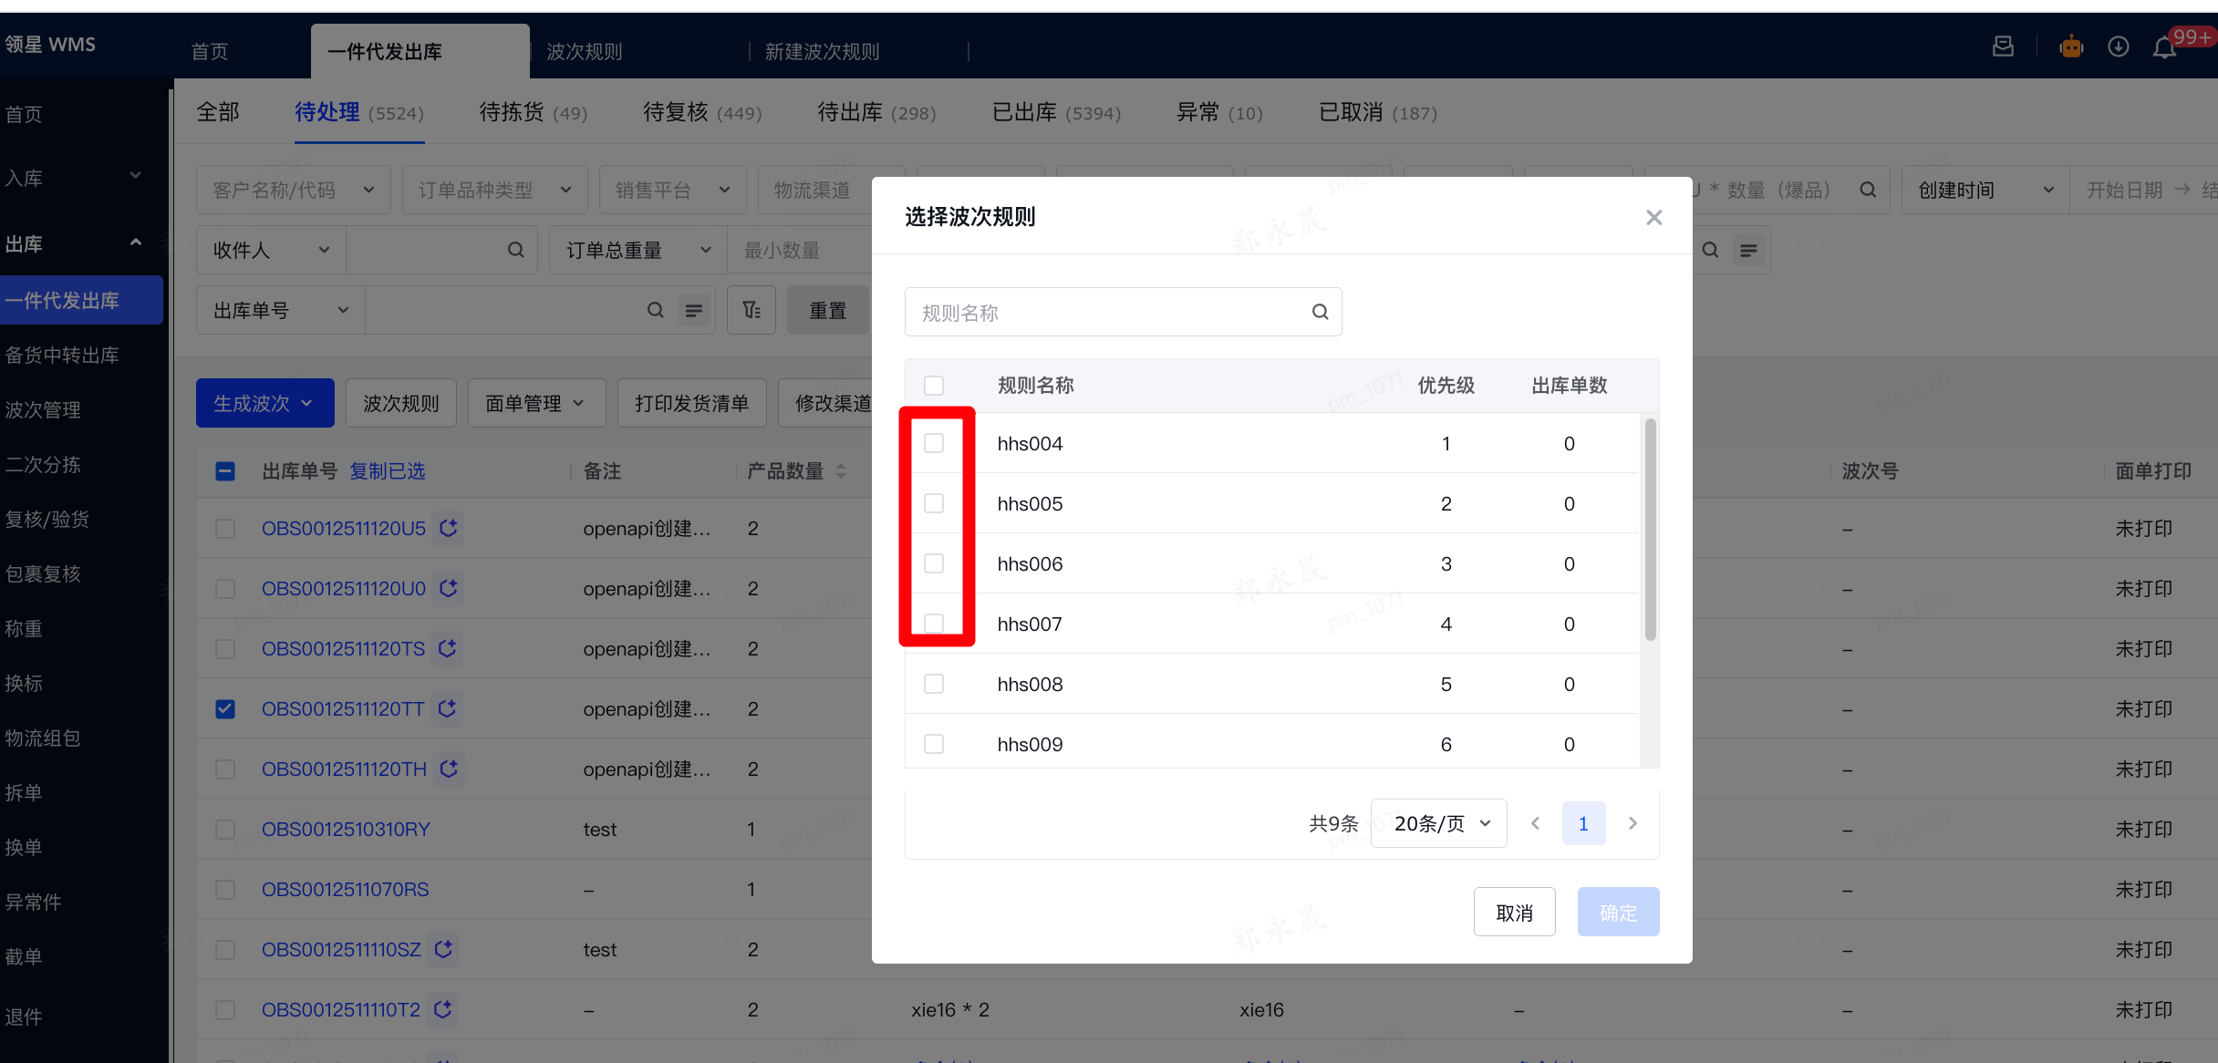Click batch list icon in 出库单号 search
Screen dimensions: 2218x1063
(694, 311)
